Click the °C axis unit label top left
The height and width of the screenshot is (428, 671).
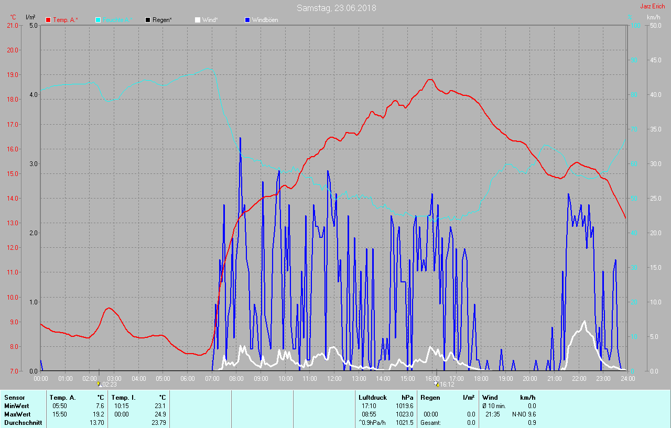(x=13, y=17)
